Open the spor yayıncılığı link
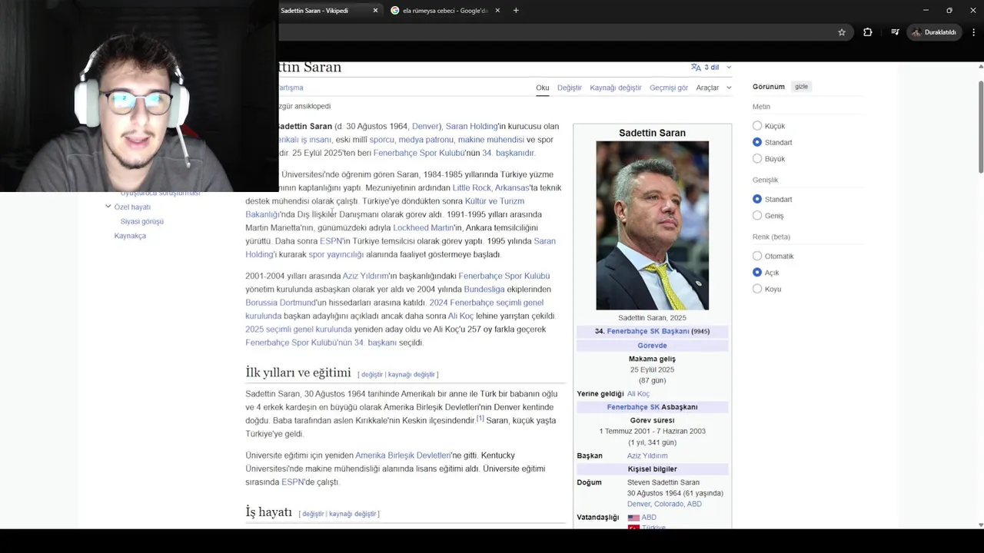The image size is (984, 553). 336,255
